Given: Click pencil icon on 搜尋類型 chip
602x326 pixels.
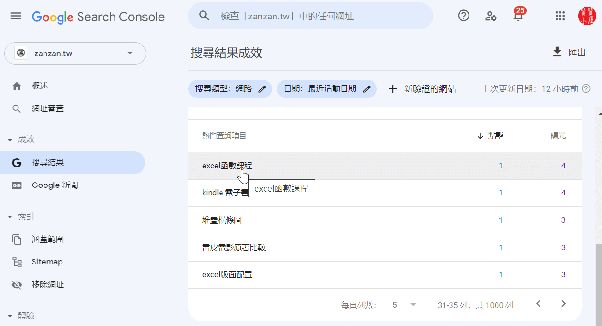Looking at the screenshot, I should [262, 89].
